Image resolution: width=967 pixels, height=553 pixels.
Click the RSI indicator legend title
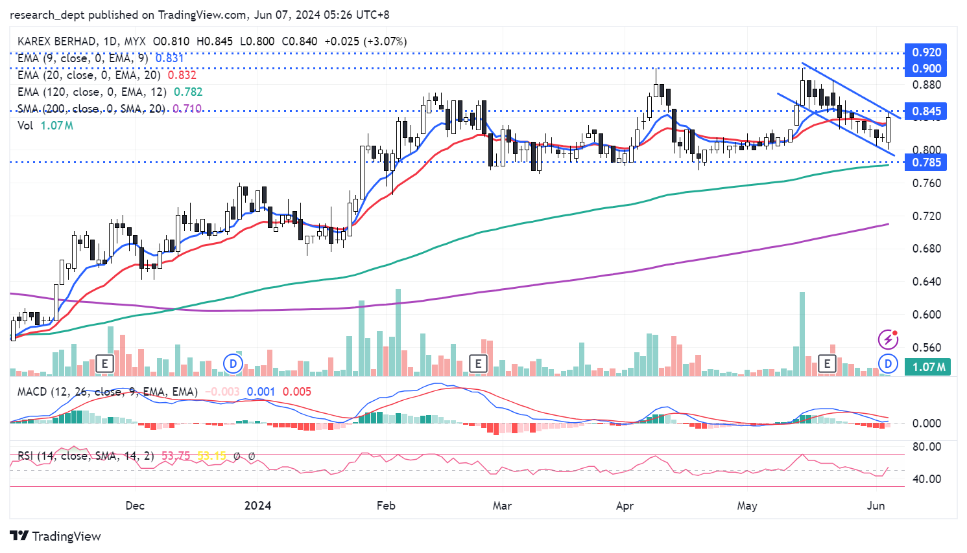[x=86, y=456]
